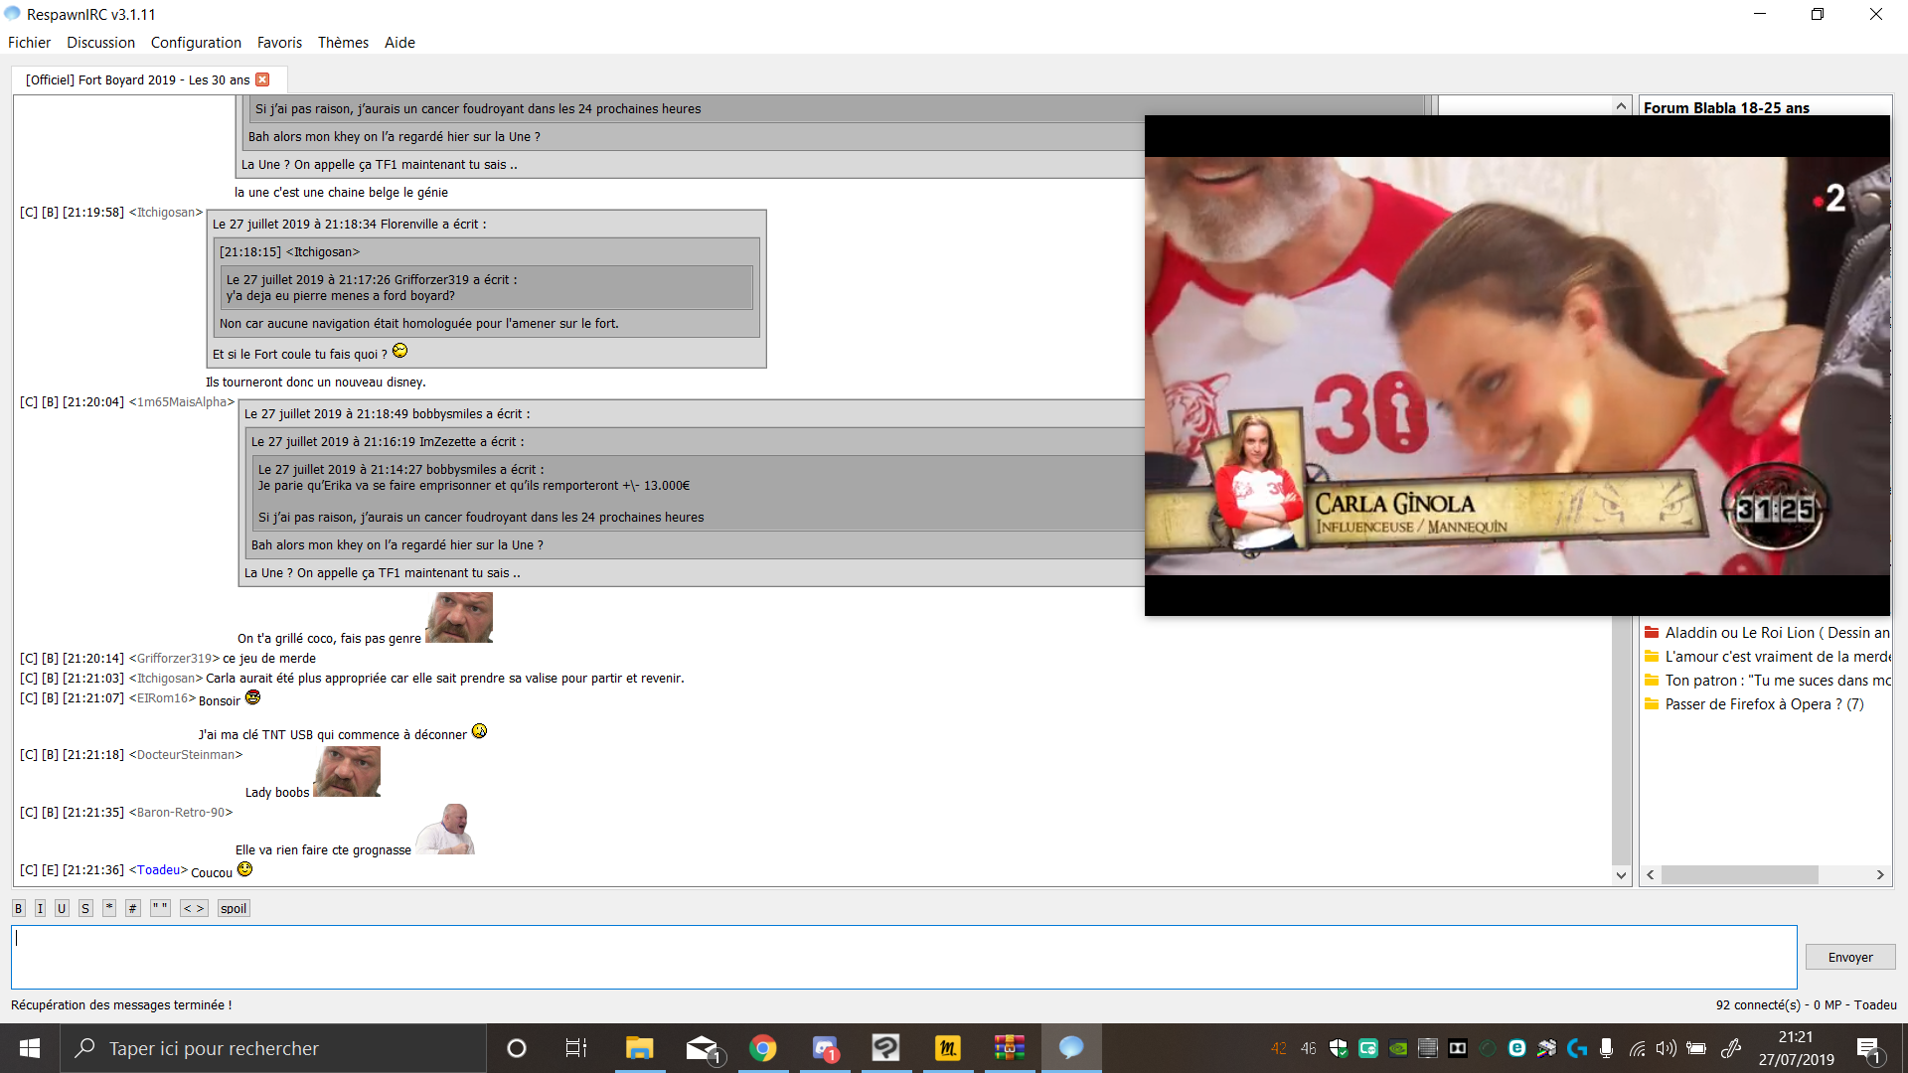The image size is (1908, 1073).
Task: Click the smiley after 'Et si le Fort coule'
Action: coord(400,351)
